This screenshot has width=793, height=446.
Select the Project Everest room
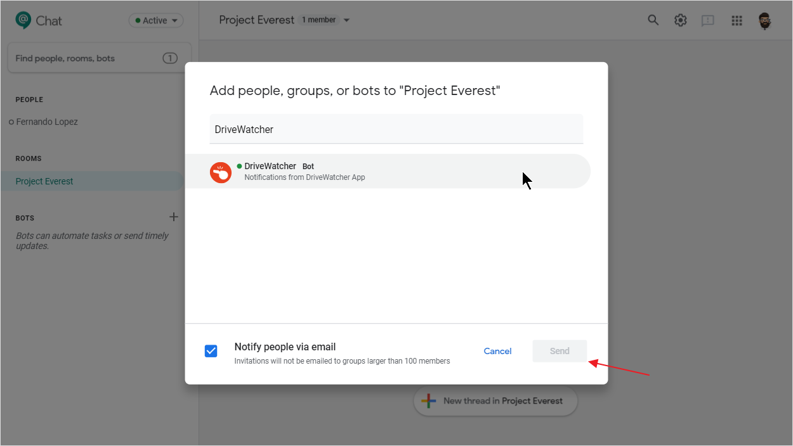click(44, 181)
